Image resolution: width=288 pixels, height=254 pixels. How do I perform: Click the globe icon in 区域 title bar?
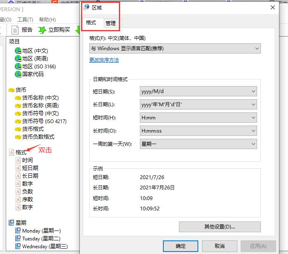coord(86,7)
